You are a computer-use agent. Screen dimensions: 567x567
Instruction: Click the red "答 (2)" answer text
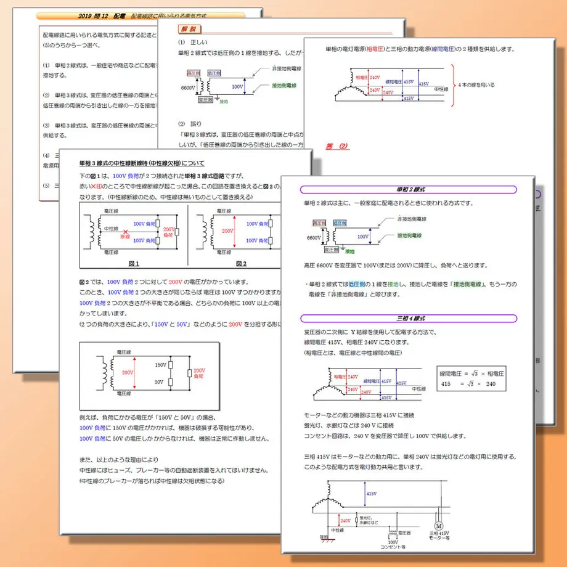click(x=337, y=146)
